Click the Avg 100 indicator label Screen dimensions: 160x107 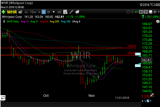(66, 22)
